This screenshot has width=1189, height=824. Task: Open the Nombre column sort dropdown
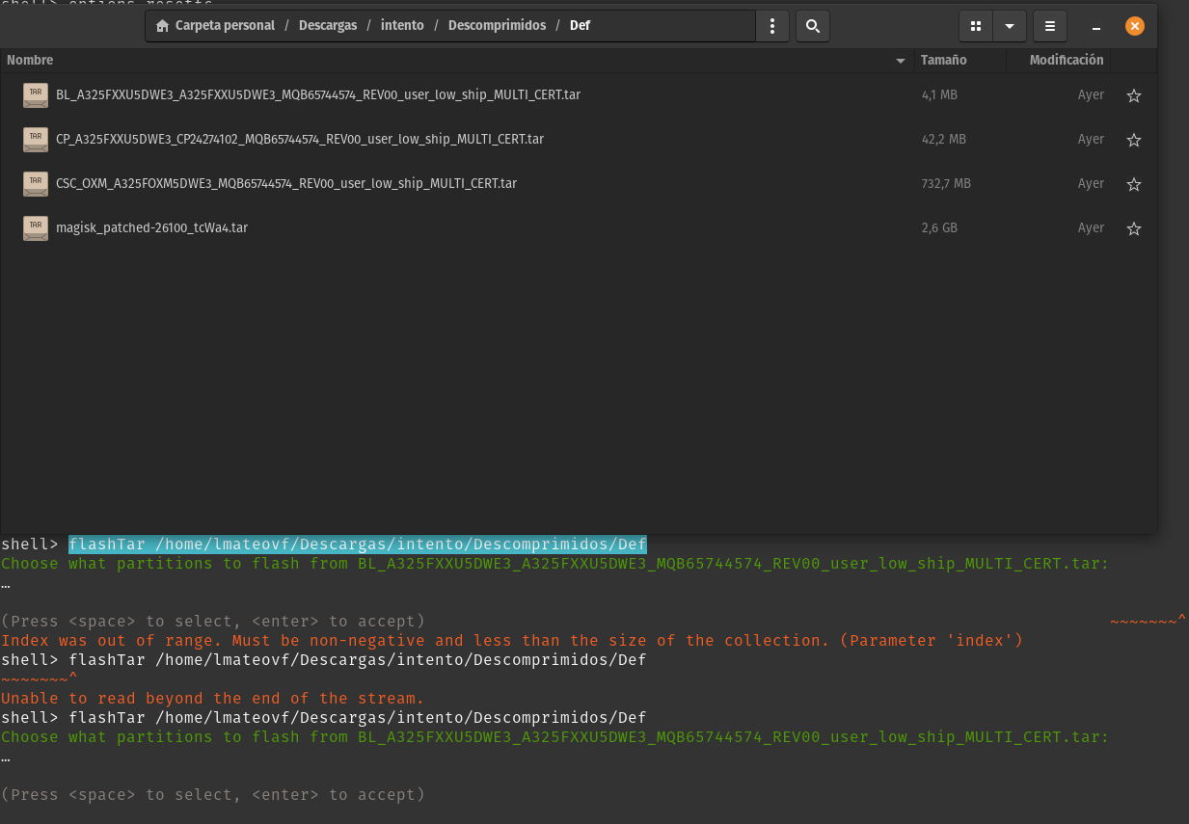tap(901, 60)
